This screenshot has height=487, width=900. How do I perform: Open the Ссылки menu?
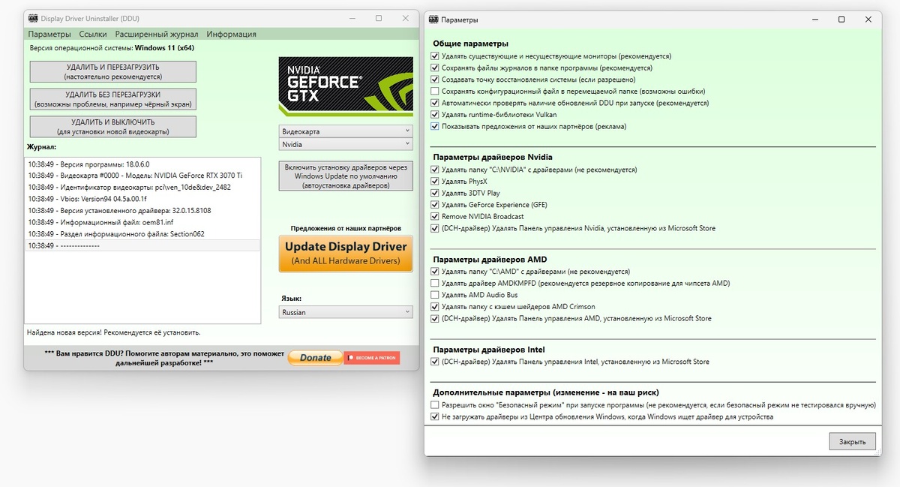point(91,34)
